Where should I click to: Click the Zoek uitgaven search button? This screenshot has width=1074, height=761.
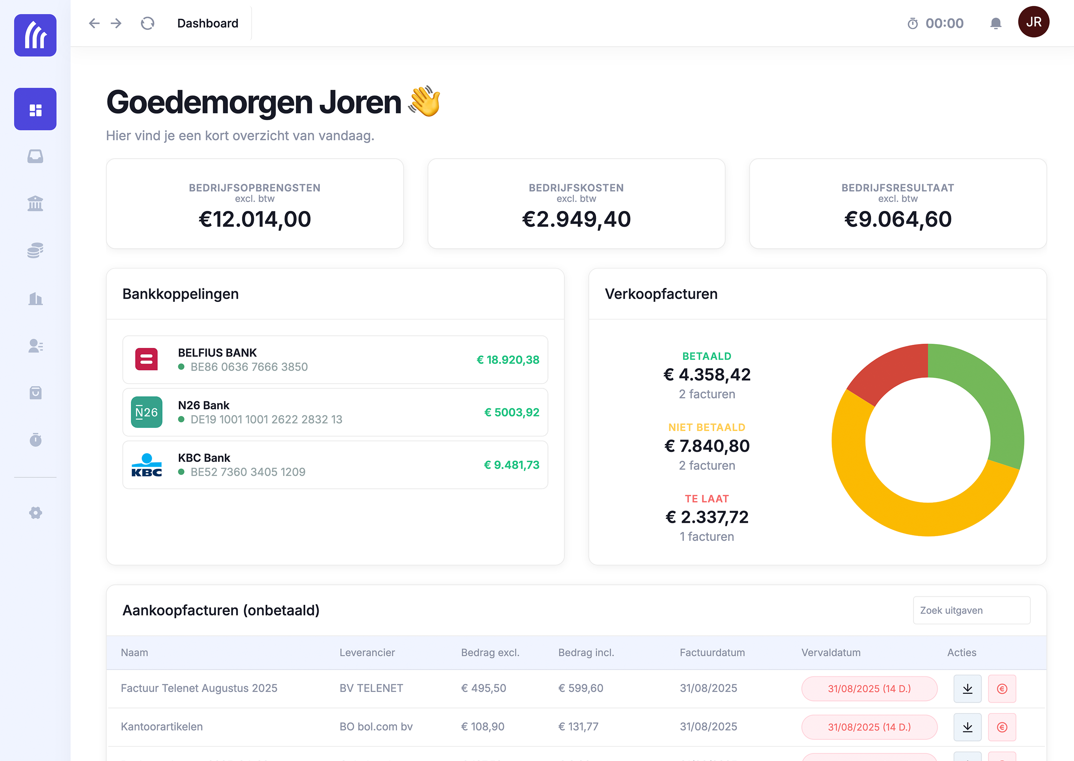click(971, 610)
